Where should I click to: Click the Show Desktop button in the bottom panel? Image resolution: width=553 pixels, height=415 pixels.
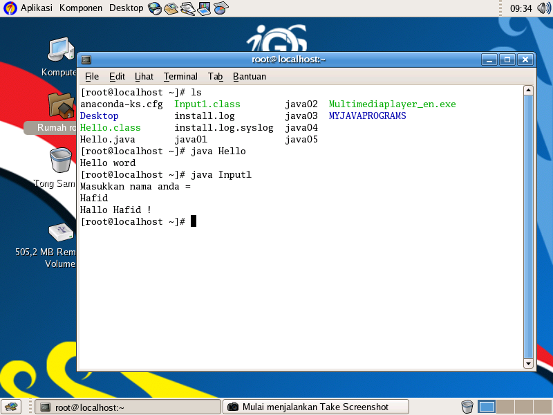tap(11, 407)
